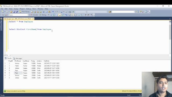The image size is (172, 97).
Task: Toggle Include Client Statistics
Action: [66, 15]
